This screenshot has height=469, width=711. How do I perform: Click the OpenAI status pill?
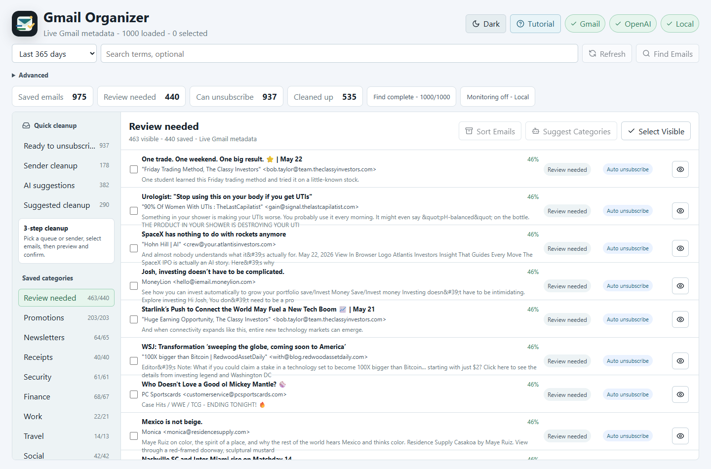click(x=633, y=24)
